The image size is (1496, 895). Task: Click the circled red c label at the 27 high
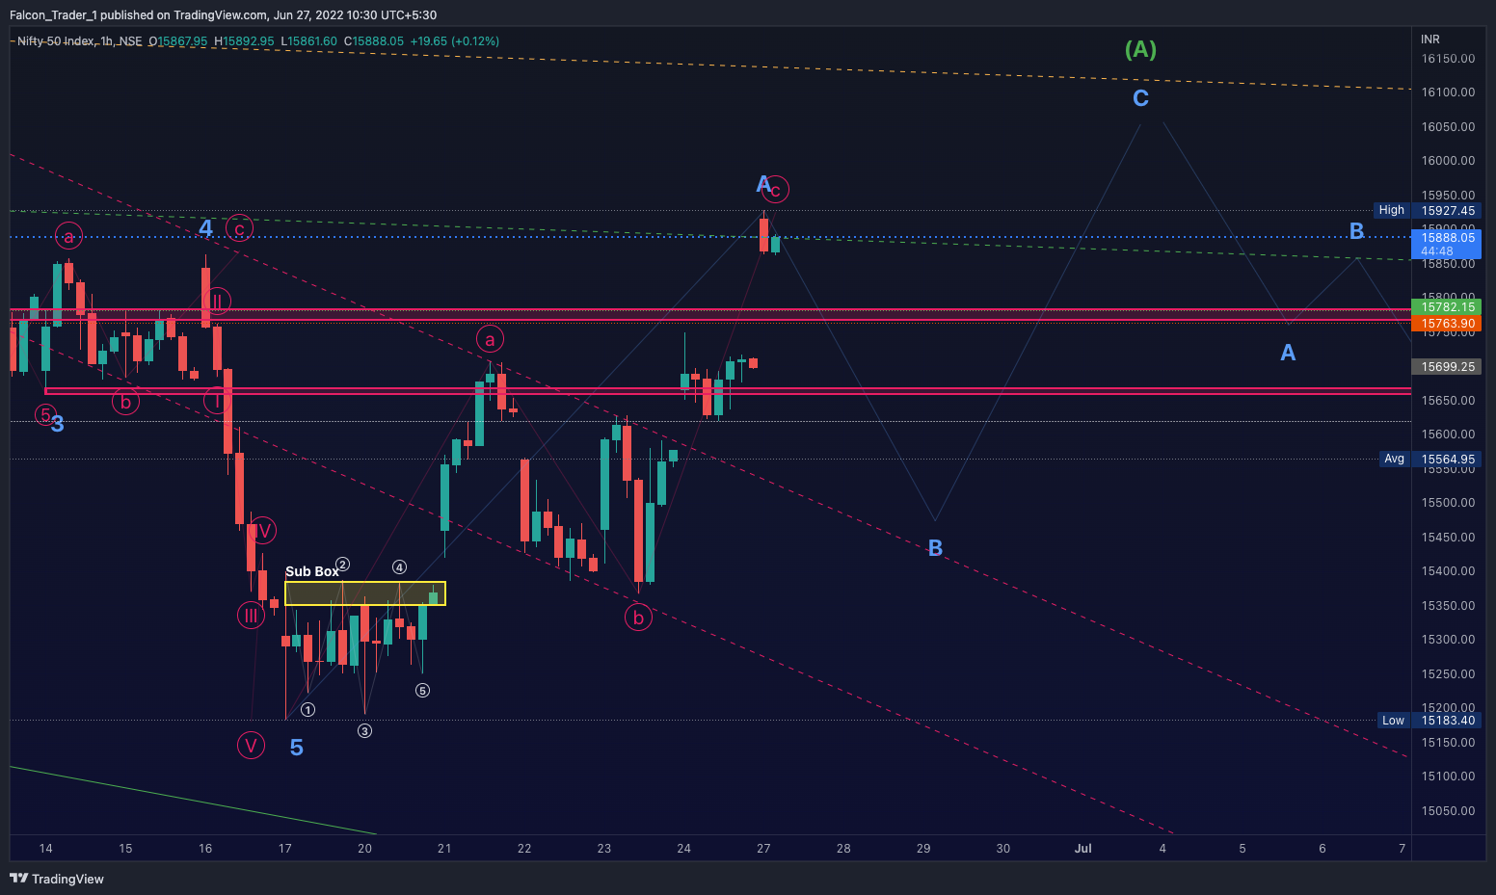tap(776, 190)
